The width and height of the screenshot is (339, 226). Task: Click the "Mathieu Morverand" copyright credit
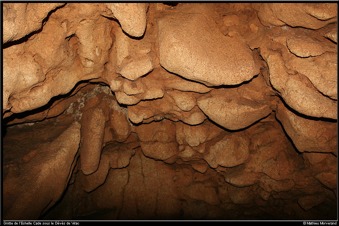[x=320, y=223]
